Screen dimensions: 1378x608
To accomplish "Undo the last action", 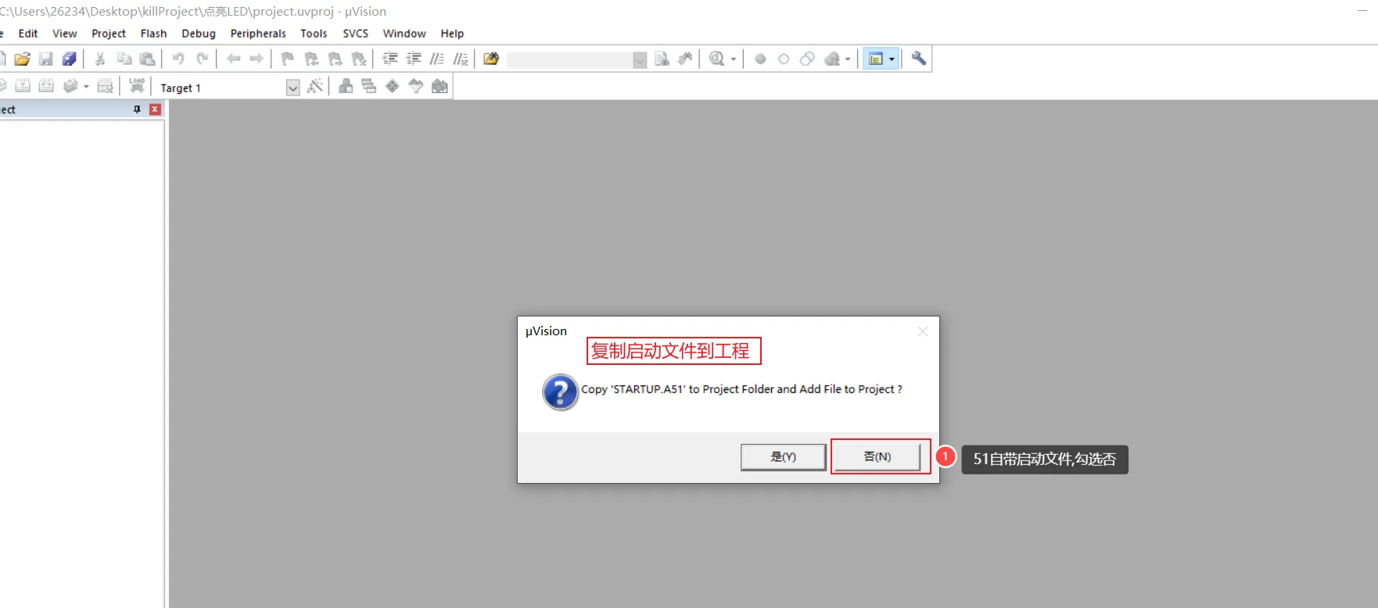I will pos(178,59).
